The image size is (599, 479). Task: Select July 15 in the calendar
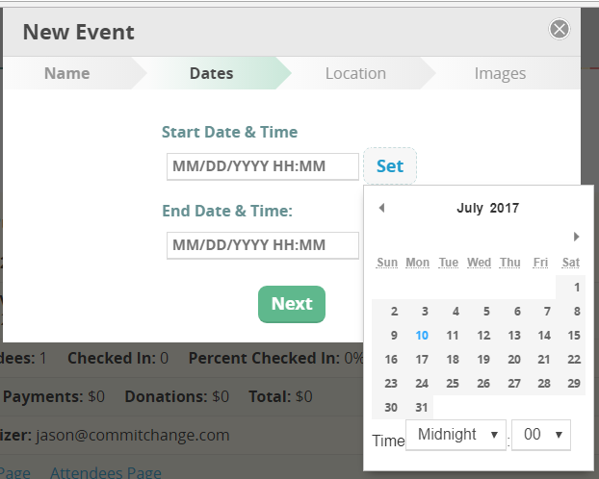(x=575, y=336)
